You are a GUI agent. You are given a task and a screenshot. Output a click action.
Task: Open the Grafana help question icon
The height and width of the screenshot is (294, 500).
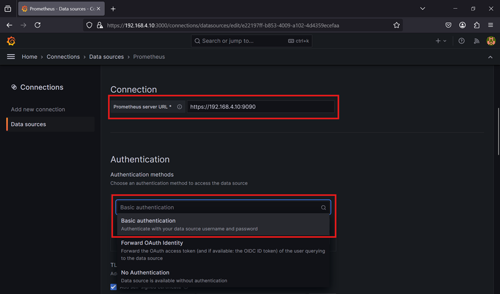click(x=462, y=41)
